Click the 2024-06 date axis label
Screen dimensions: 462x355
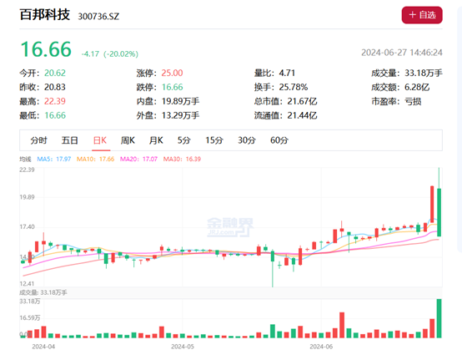(321, 347)
